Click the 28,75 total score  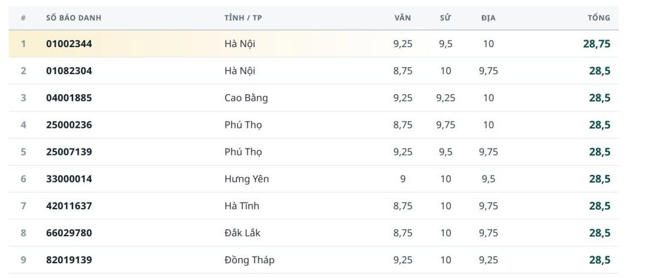[x=597, y=44]
